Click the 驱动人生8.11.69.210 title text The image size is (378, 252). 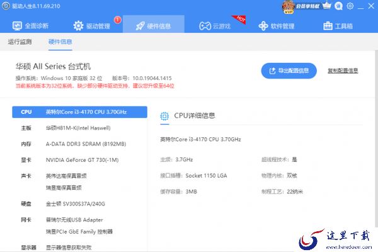coord(36,6)
